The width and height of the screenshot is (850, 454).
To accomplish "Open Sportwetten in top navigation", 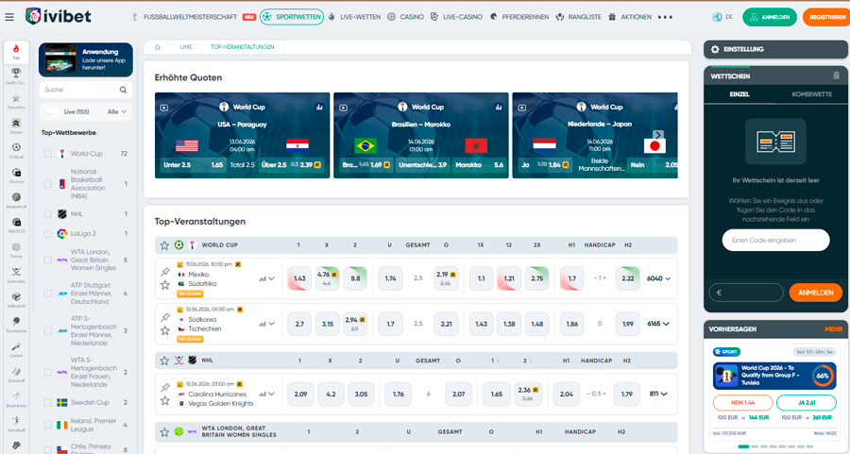I will pyautogui.click(x=292, y=17).
